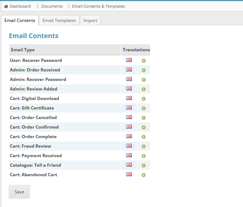
Task: Click the UK flag for User: Recover Password
Action: pos(129,60)
